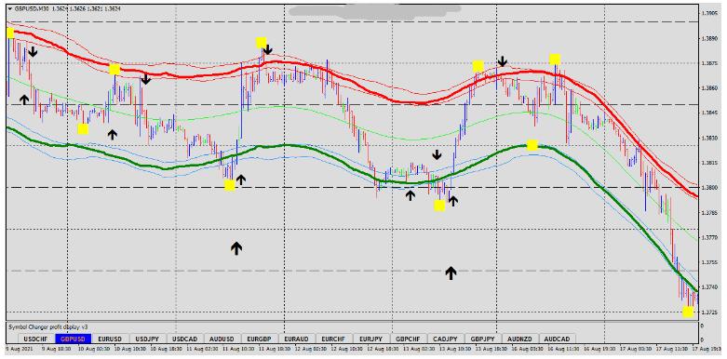Switch chart to EURAUD symbol
The width and height of the screenshot is (727, 359).
297,339
